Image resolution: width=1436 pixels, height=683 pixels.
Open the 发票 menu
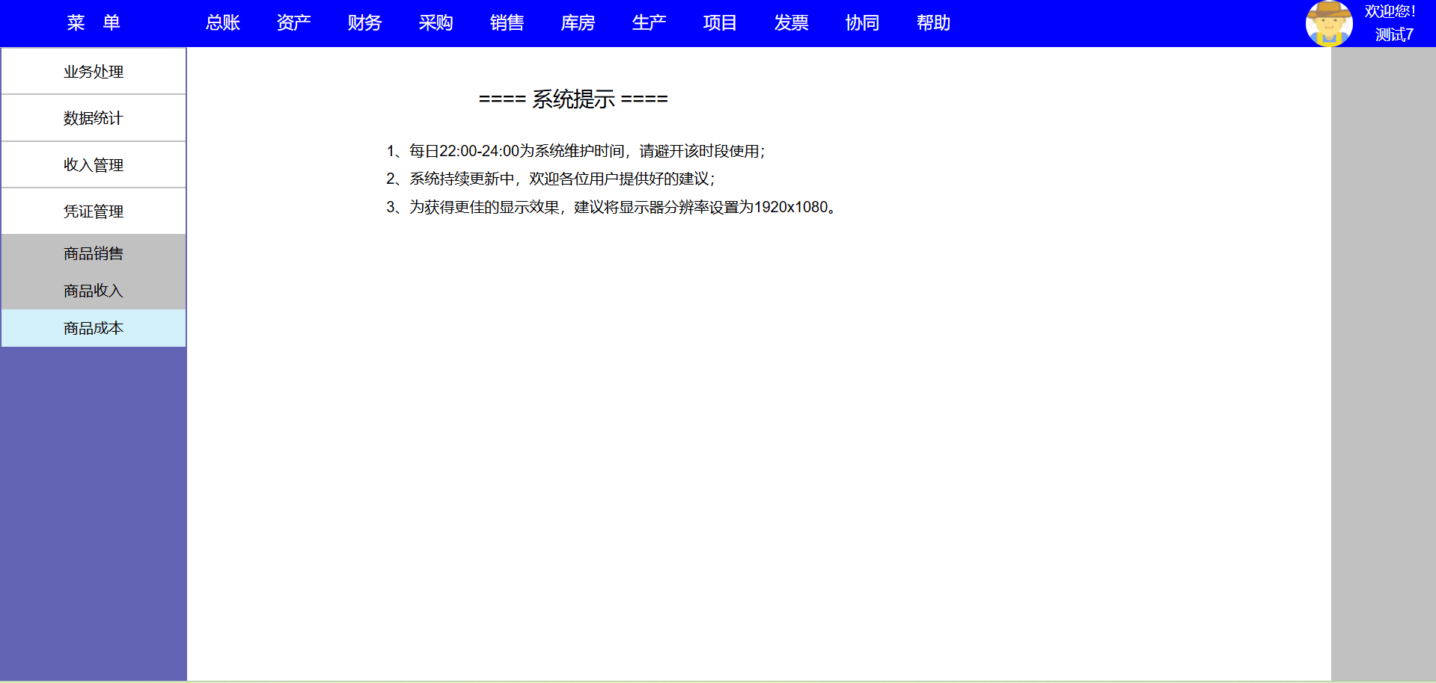[792, 23]
